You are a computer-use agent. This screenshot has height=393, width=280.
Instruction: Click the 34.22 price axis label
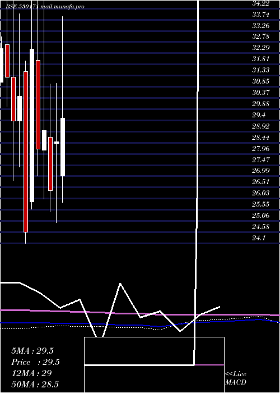pyautogui.click(x=261, y=3)
